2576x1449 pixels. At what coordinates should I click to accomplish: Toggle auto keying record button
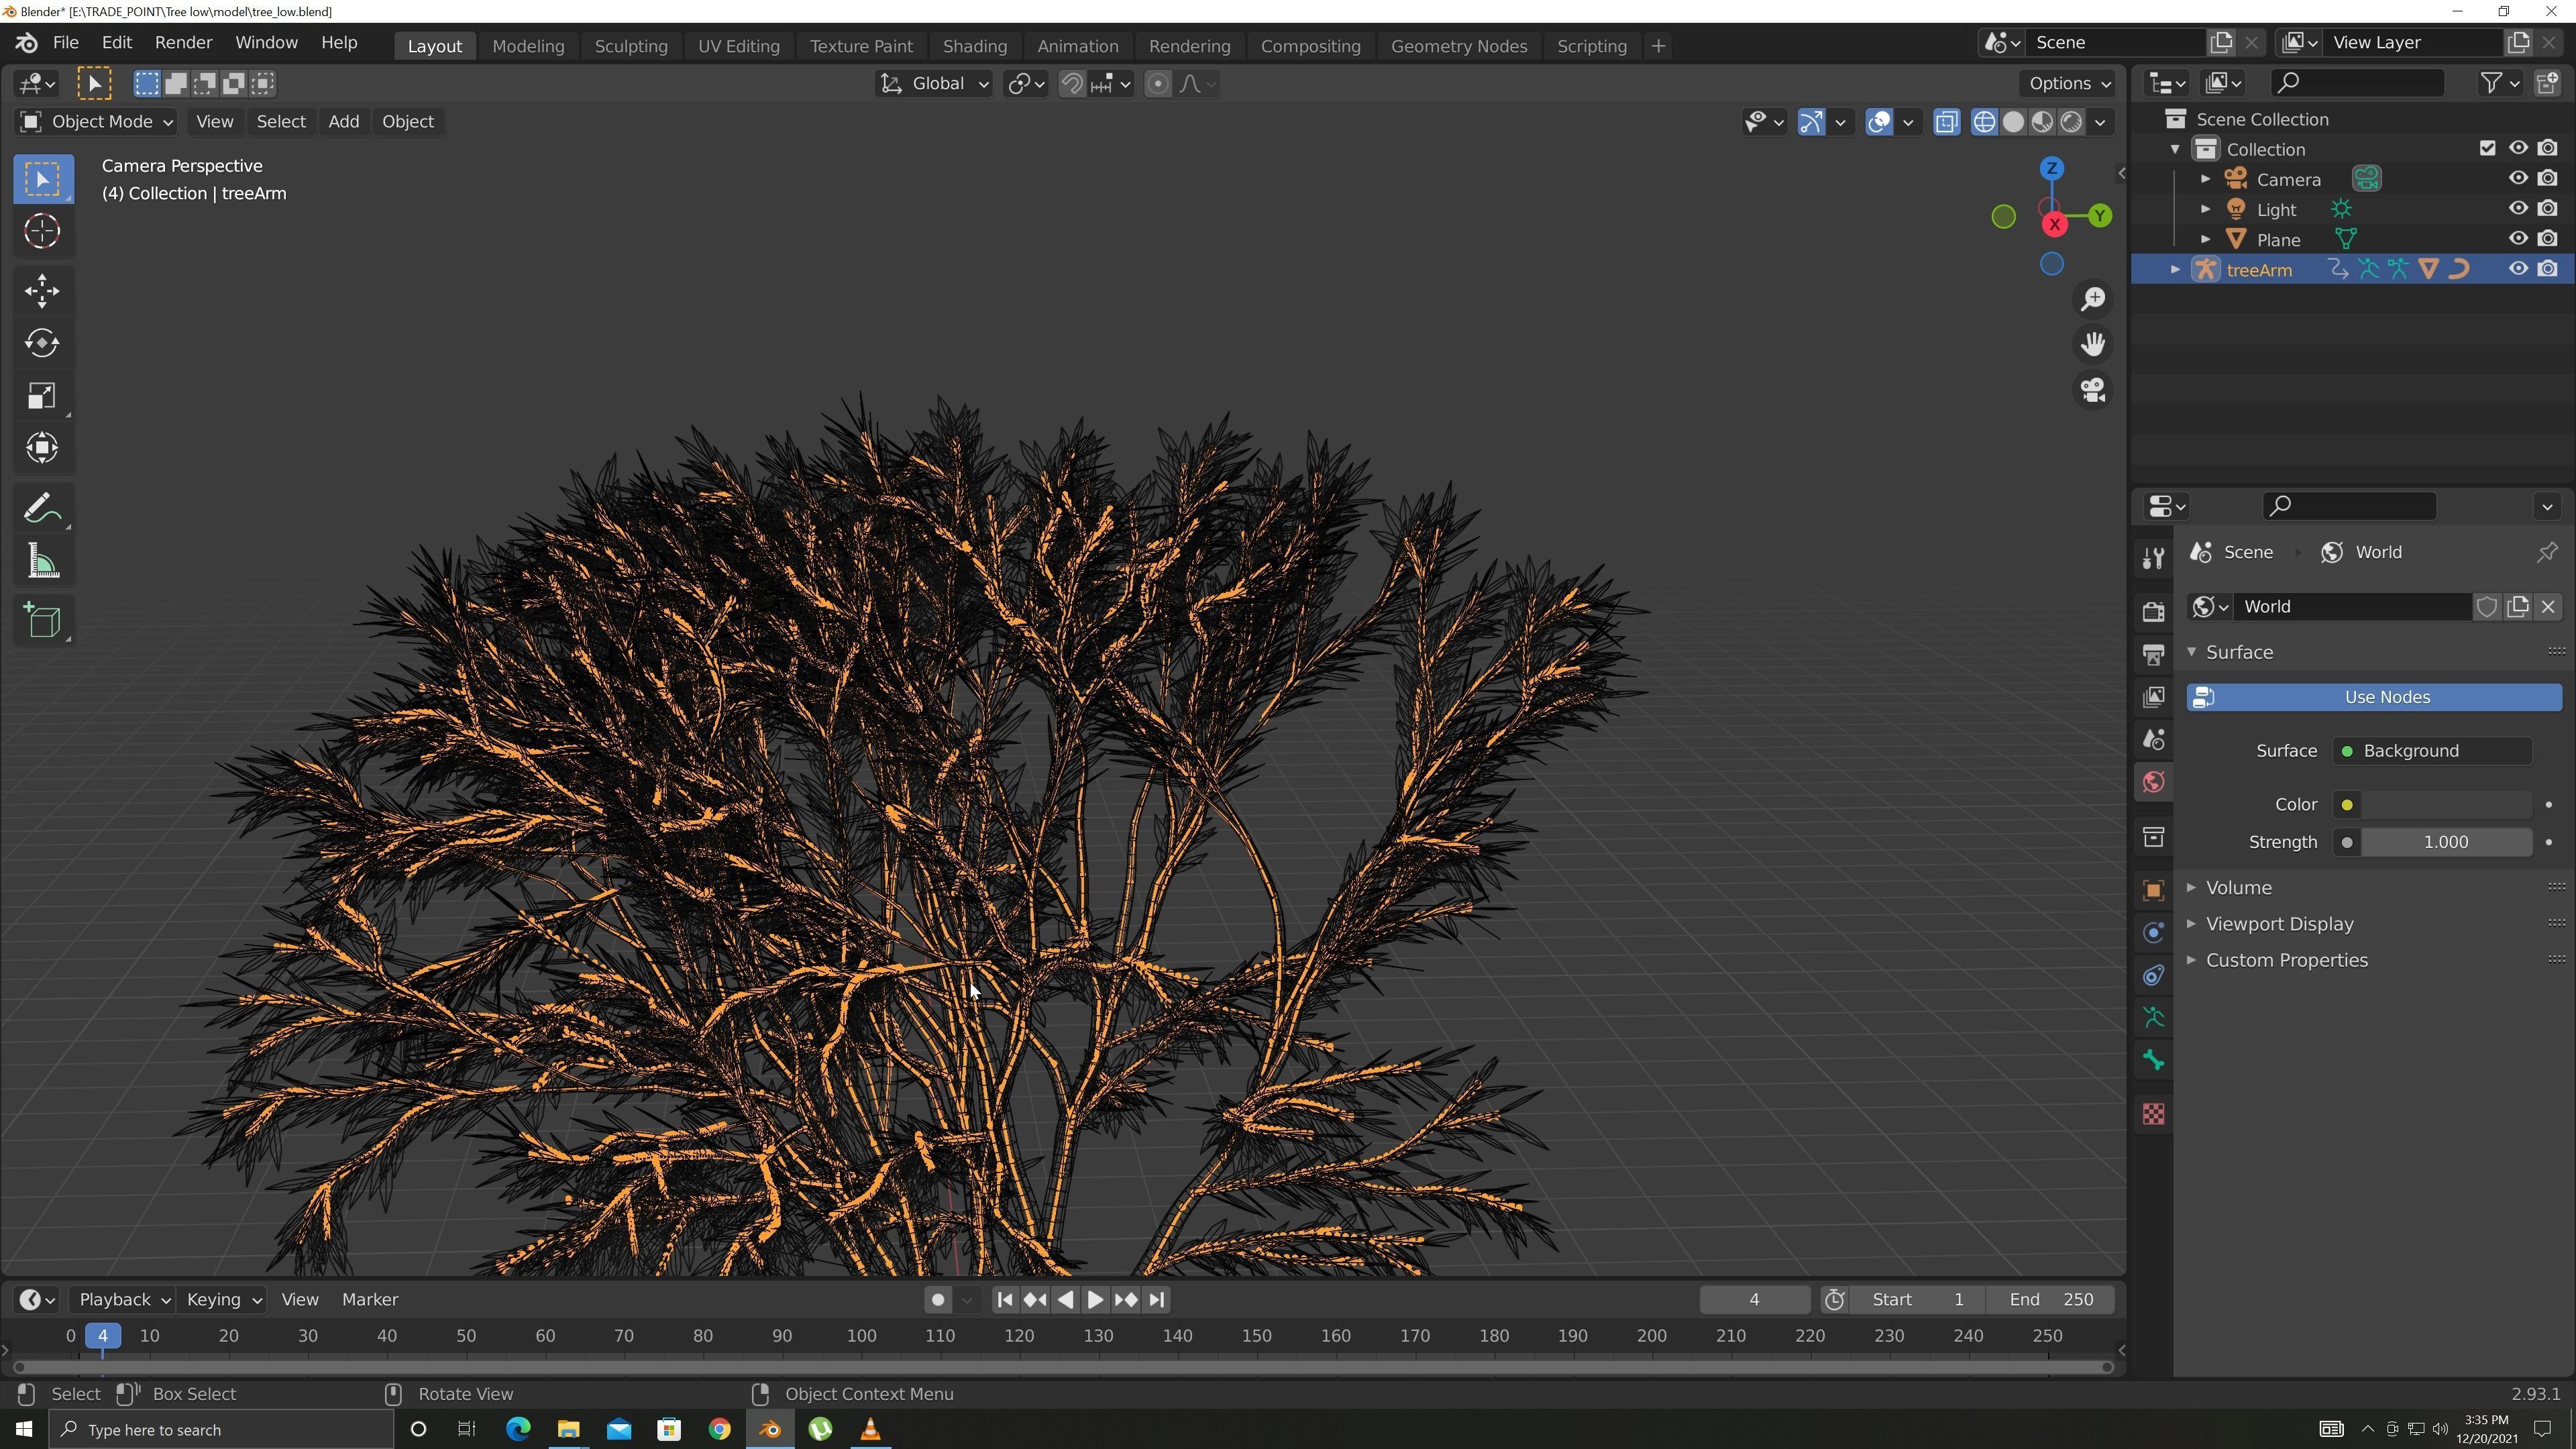(x=937, y=1300)
